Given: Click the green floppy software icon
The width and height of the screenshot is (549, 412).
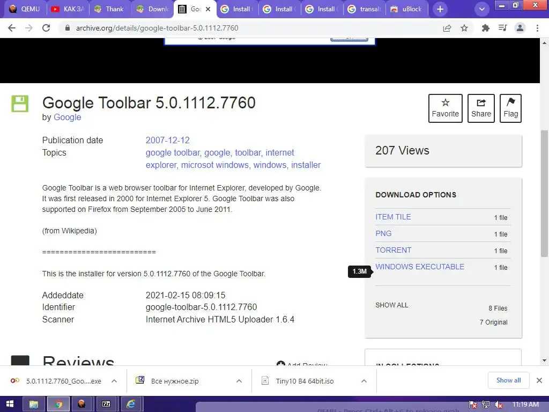Looking at the screenshot, I should pyautogui.click(x=20, y=104).
